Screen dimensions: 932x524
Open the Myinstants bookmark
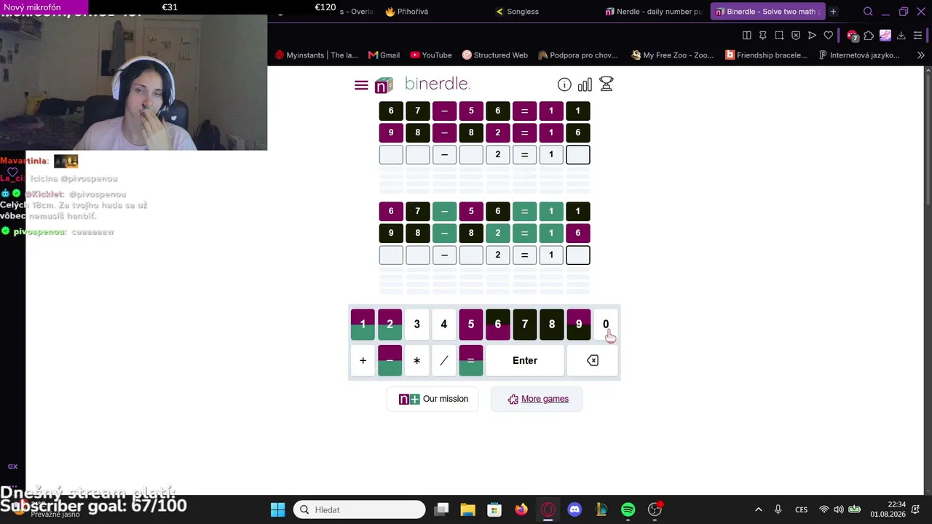(x=317, y=55)
